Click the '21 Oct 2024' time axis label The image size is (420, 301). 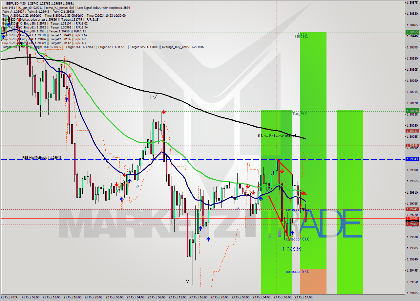[x=10, y=297]
